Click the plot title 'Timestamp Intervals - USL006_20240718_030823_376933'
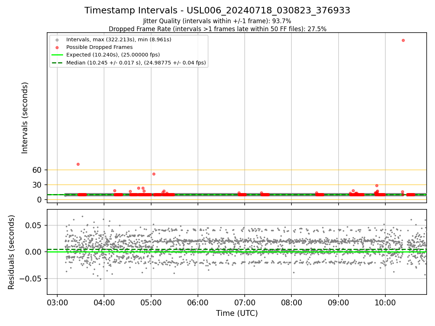The image size is (435, 326). click(x=217, y=11)
